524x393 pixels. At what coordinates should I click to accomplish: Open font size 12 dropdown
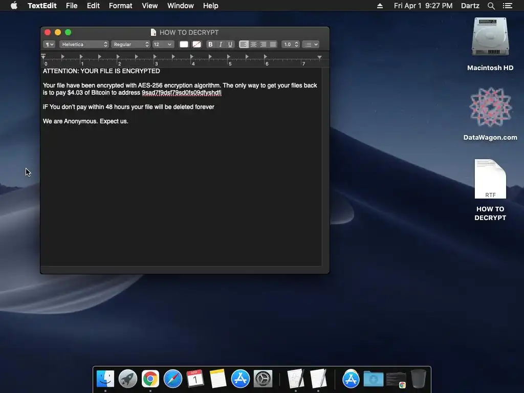[x=163, y=45]
